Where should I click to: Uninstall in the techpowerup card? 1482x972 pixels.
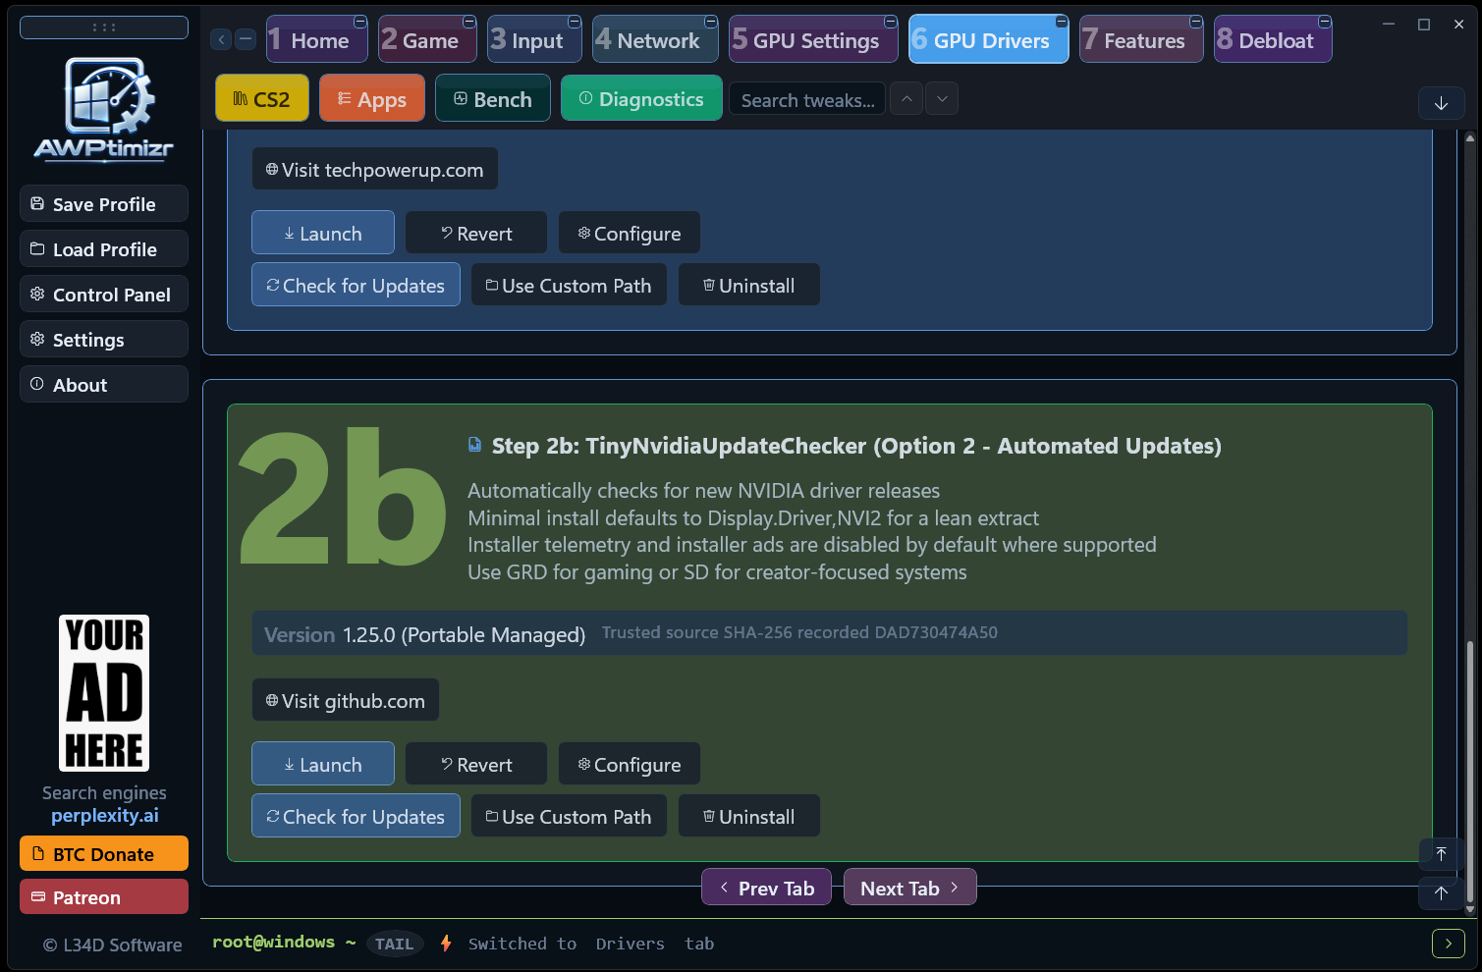(x=749, y=285)
